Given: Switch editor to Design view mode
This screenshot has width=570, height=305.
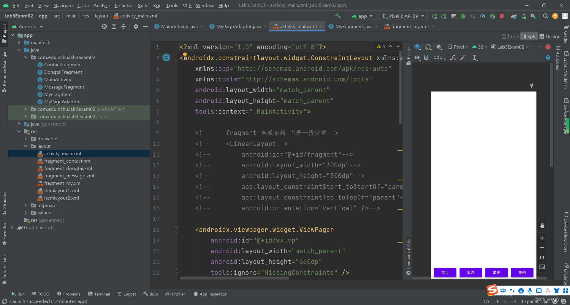Looking at the screenshot, I should coord(550,36).
